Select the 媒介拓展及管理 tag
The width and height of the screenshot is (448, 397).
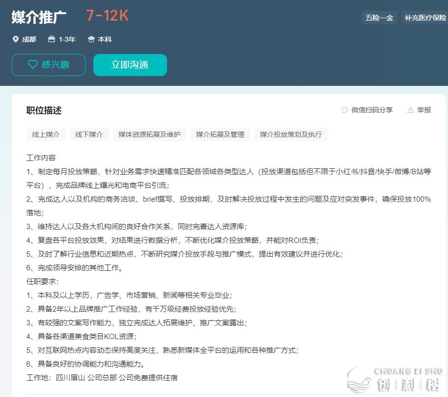220,134
